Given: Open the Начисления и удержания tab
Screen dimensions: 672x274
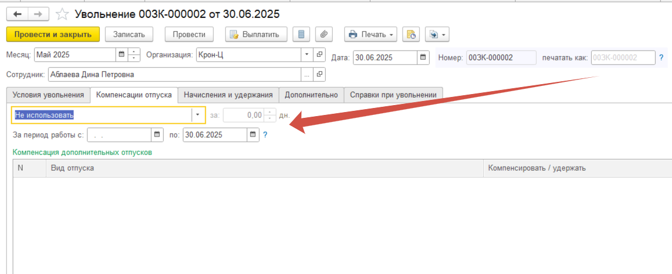Looking at the screenshot, I should pos(228,94).
